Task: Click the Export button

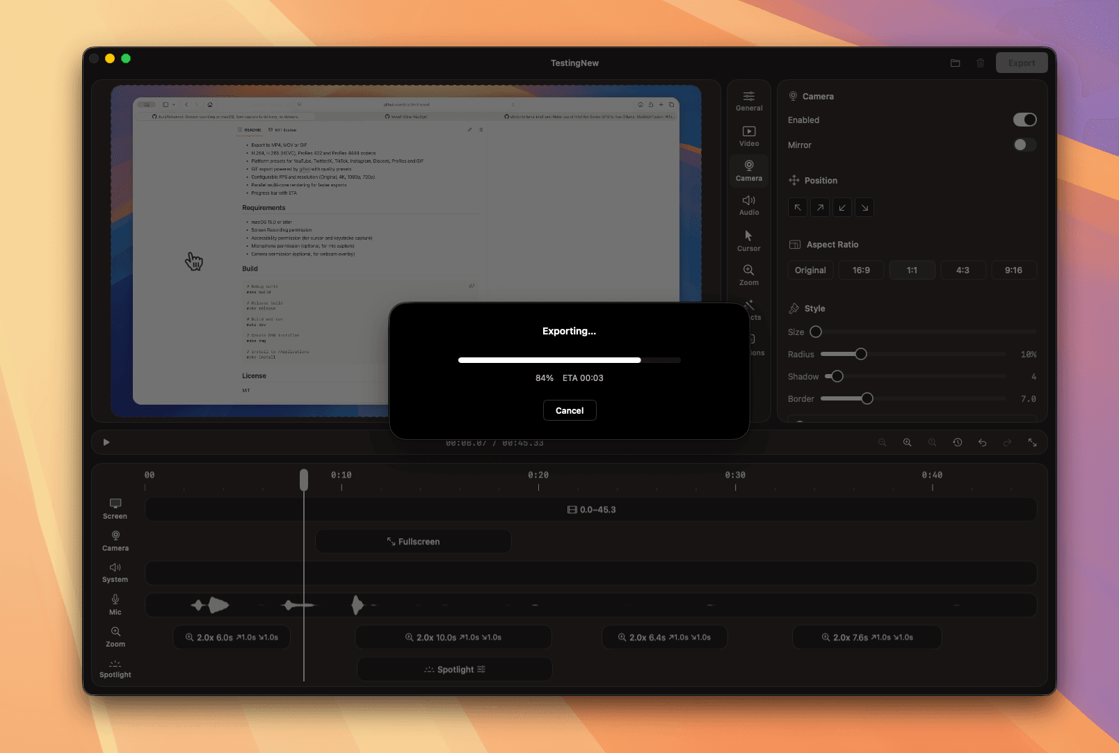Action: coord(1021,63)
